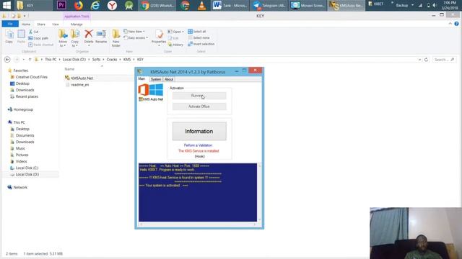Refresh the current folder view
The image size is (462, 259).
[x=426, y=60]
